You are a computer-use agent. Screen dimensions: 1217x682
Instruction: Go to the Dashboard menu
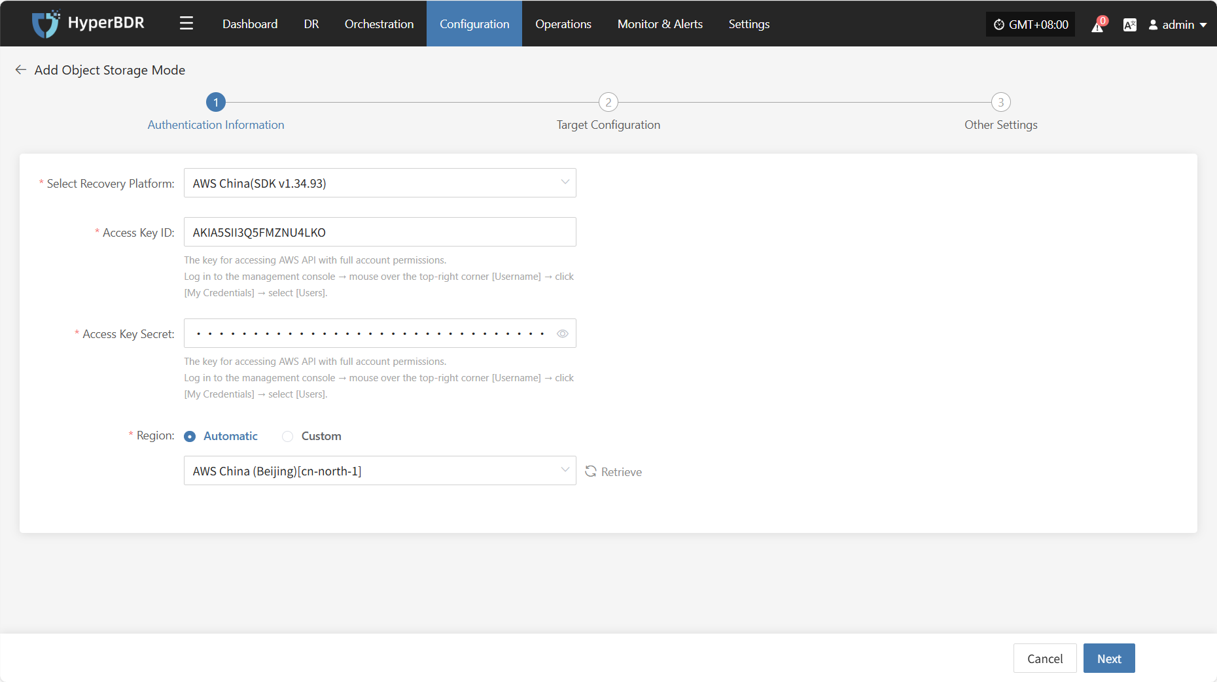[x=250, y=24]
